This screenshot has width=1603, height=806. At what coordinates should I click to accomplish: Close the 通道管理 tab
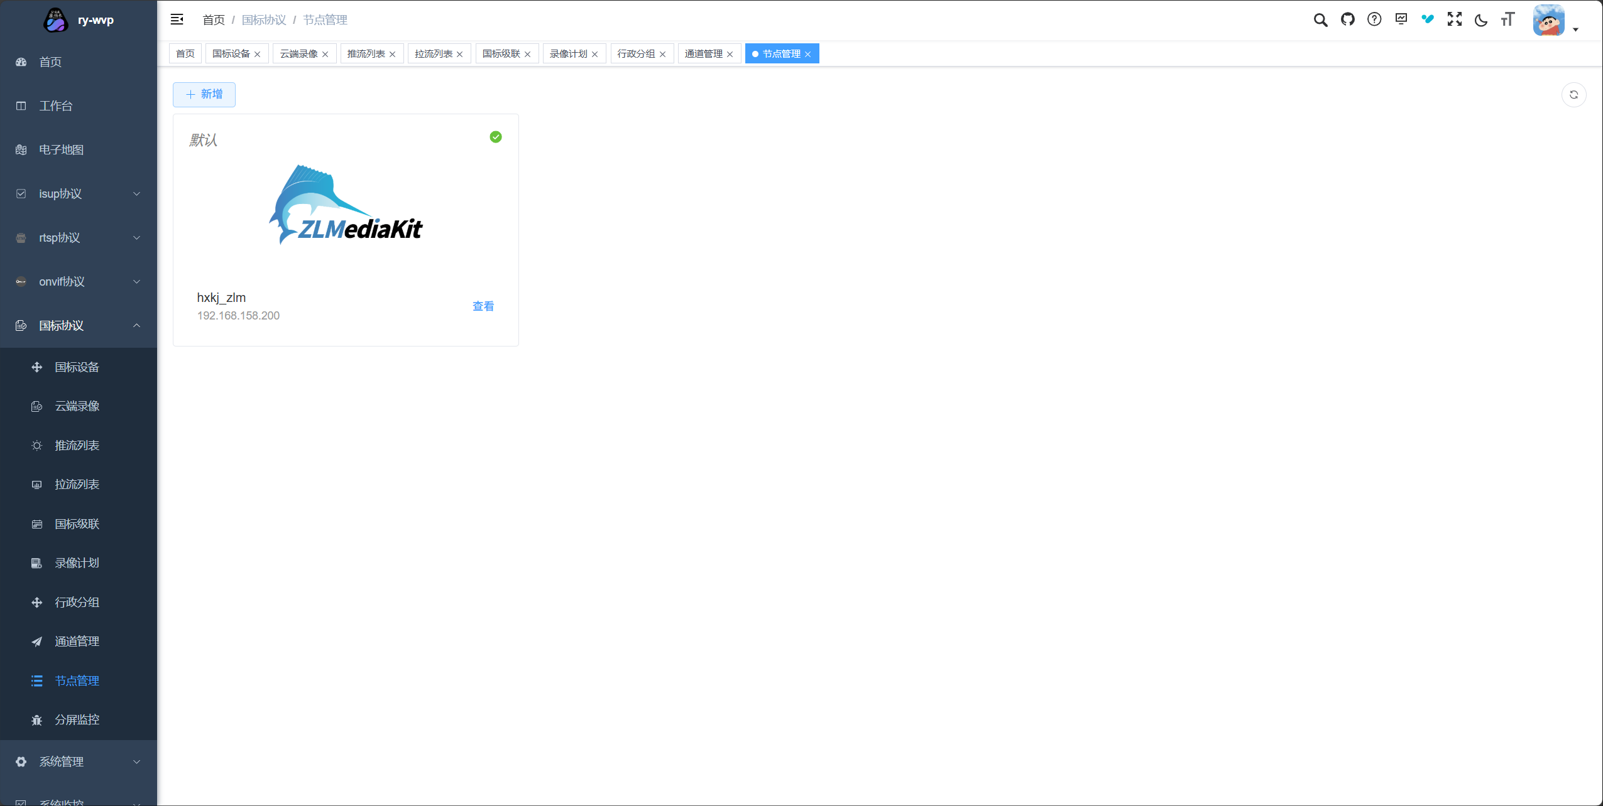[x=730, y=55]
